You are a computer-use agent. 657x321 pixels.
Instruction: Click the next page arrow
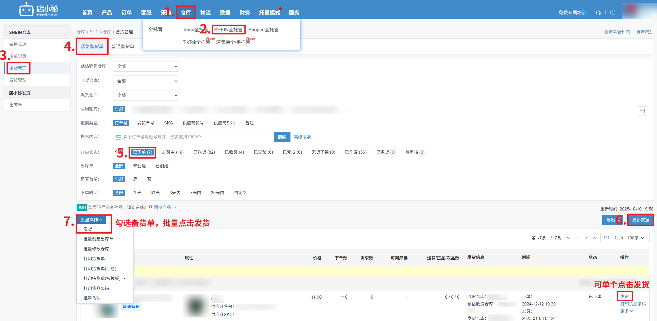click(586, 238)
